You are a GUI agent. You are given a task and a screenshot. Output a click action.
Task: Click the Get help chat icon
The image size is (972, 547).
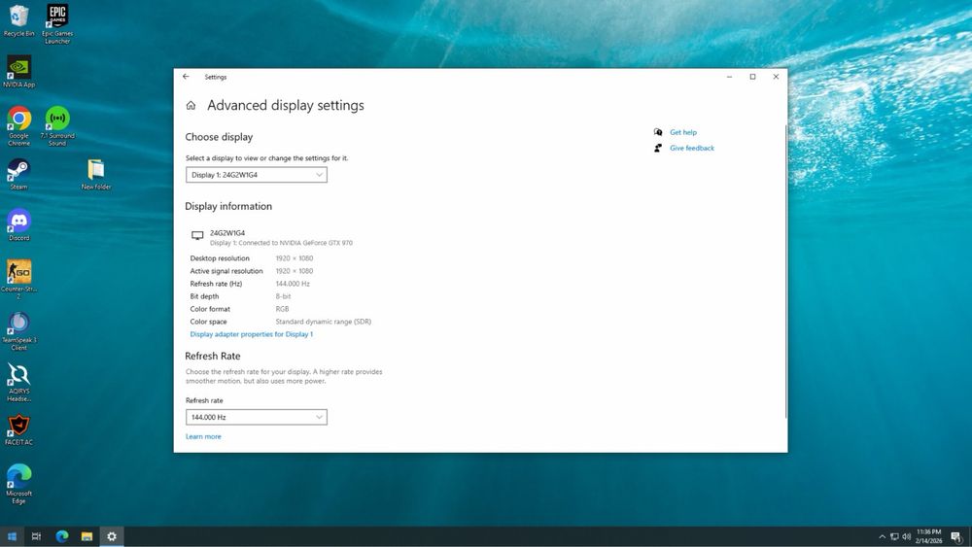point(658,132)
